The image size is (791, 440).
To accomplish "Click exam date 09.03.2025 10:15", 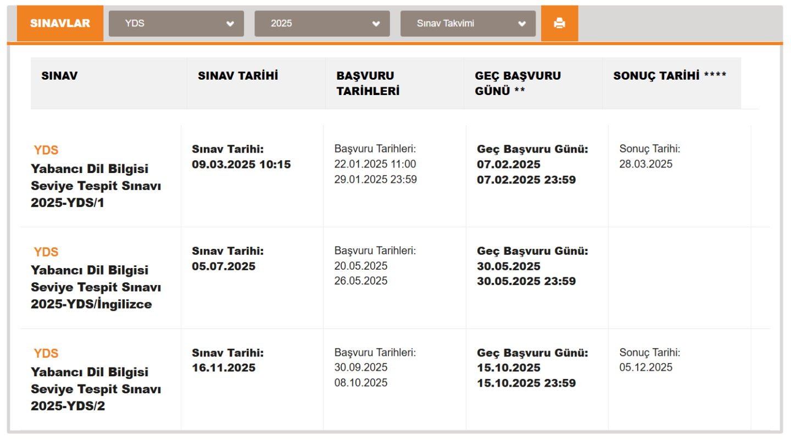I will tap(241, 164).
